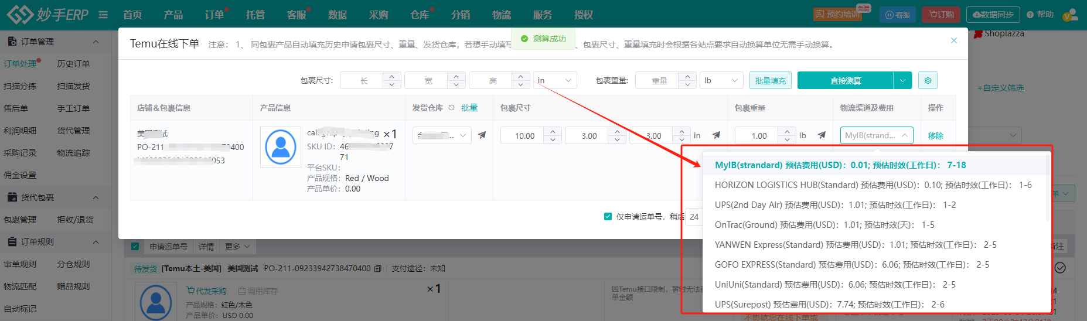Click the paper-plane apply icon beside warehouse dropdown
The width and height of the screenshot is (1087, 321).
(x=482, y=135)
